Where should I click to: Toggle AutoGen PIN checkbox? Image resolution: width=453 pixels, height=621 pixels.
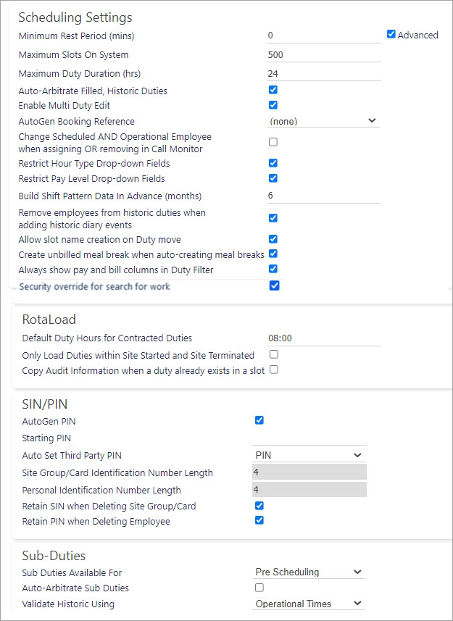259,420
